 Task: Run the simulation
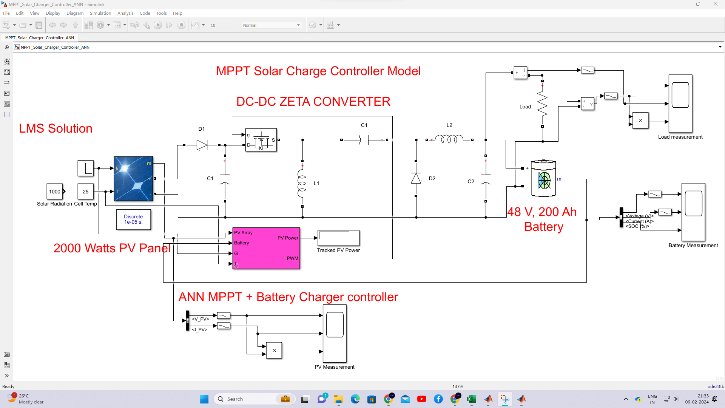coord(158,25)
